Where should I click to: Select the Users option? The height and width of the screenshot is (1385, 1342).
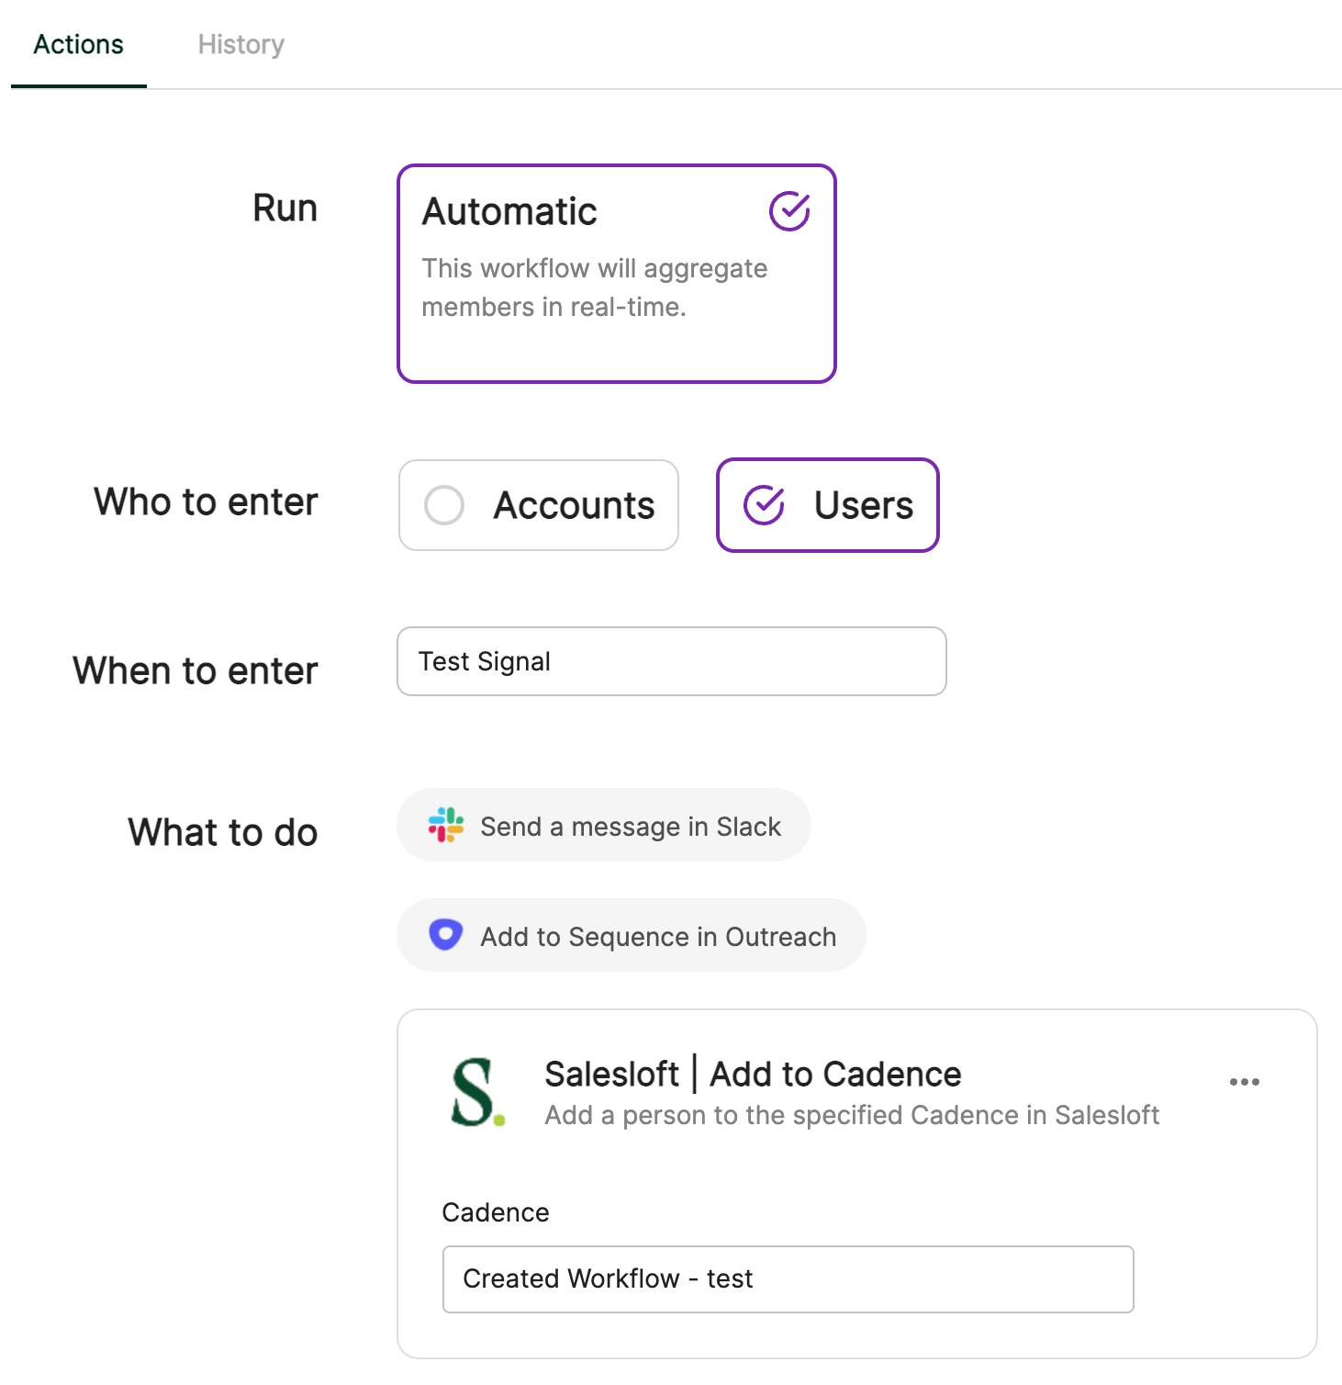point(827,505)
